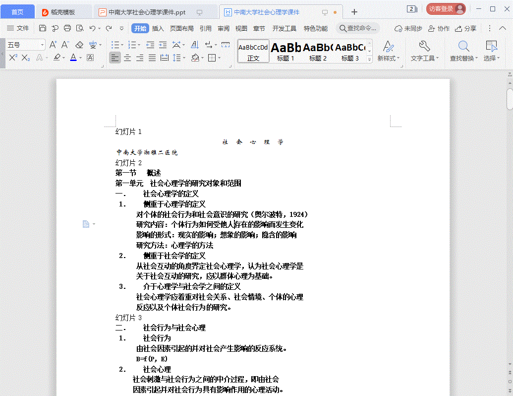The width and height of the screenshot is (513, 396).
Task: Click the Undo arrow icon
Action: 93,28
